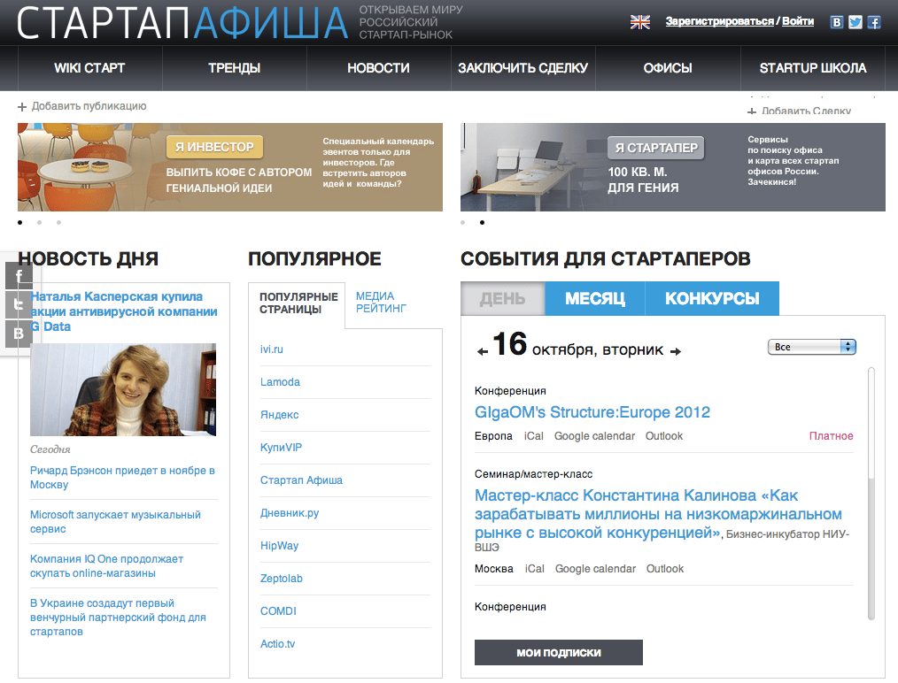898x683 pixels.
Task: Open GigaOM's Structure:Europe 2012 event
Action: coord(592,412)
